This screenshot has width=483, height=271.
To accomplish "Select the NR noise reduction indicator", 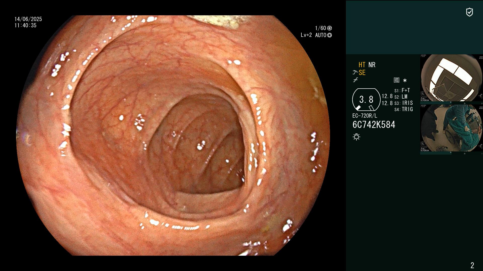I will pyautogui.click(x=372, y=65).
